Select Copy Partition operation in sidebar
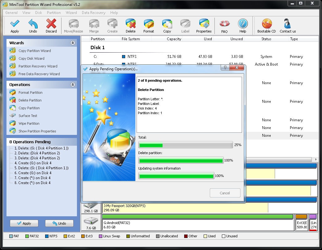 pyautogui.click(x=29, y=108)
